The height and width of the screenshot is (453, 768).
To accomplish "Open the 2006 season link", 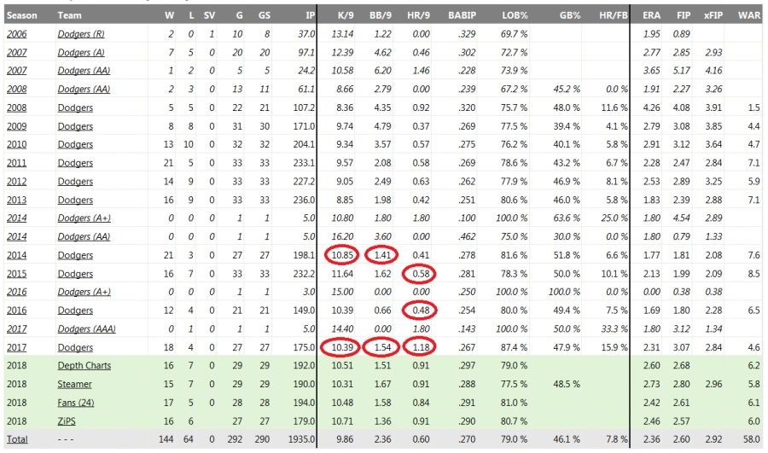I will click(18, 32).
